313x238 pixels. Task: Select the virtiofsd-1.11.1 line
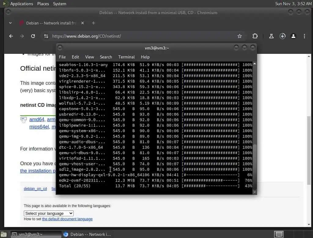click(x=156, y=158)
